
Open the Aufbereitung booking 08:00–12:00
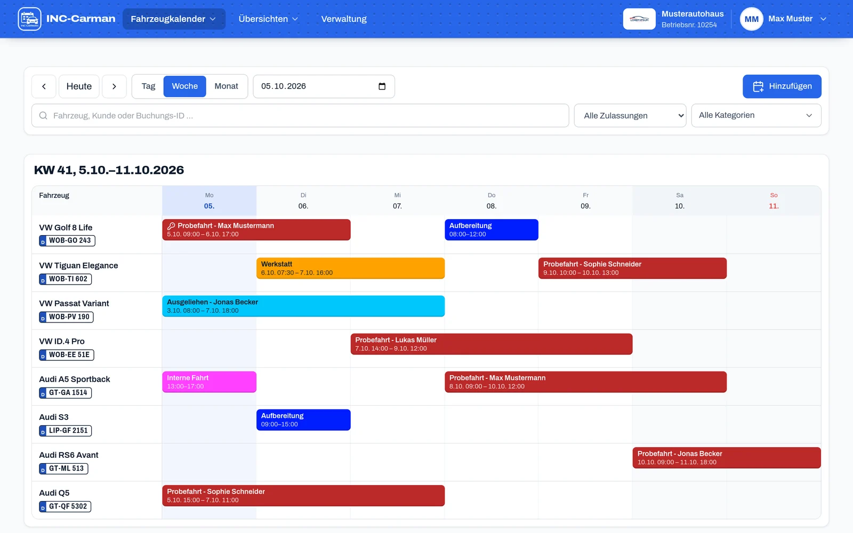492,230
